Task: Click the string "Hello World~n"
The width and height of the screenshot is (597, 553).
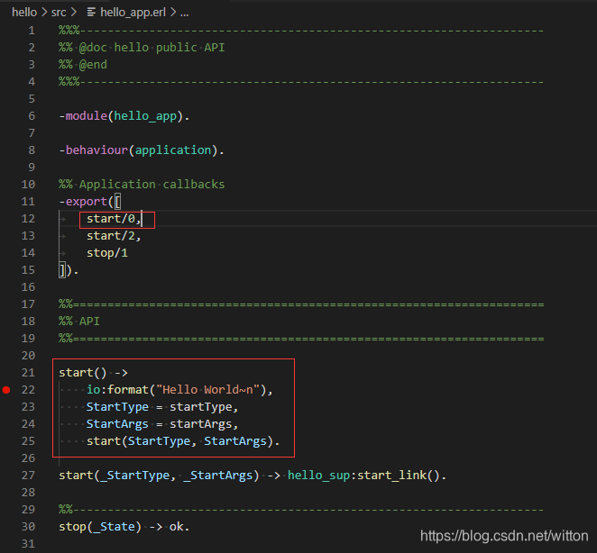Action: pyautogui.click(x=208, y=390)
